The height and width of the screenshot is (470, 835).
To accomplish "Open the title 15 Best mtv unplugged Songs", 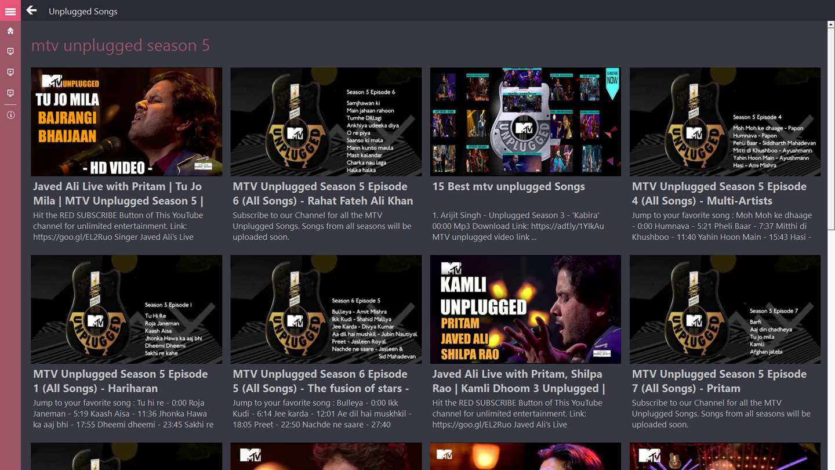I will point(509,187).
